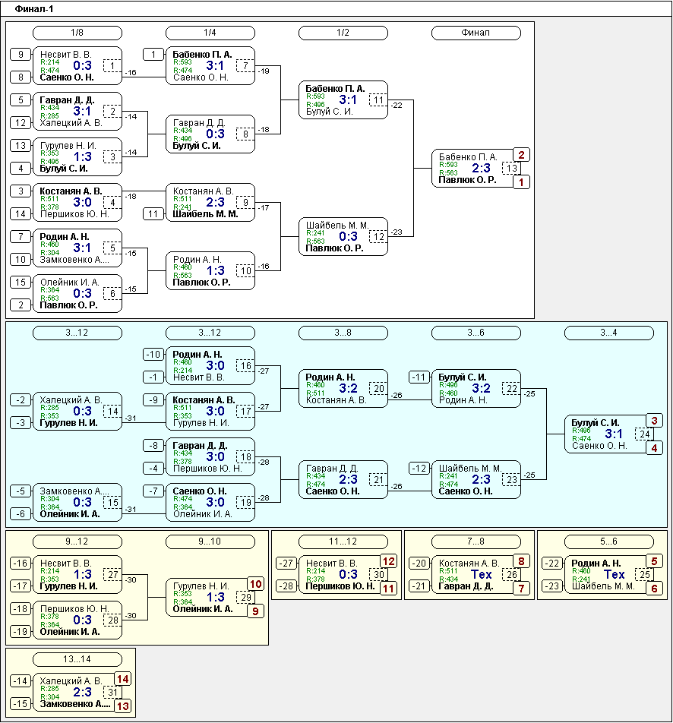Click score 0:3 of Несвит vs Саенко
The image size is (673, 723).
click(82, 65)
